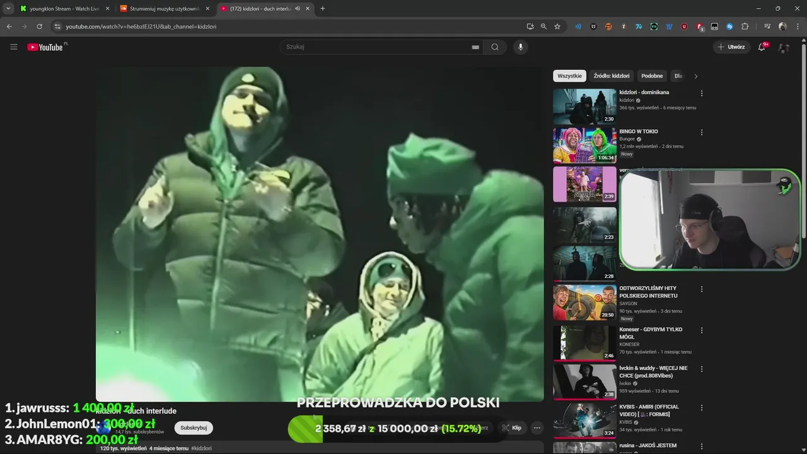Click the Subskrybuj button

194,428
